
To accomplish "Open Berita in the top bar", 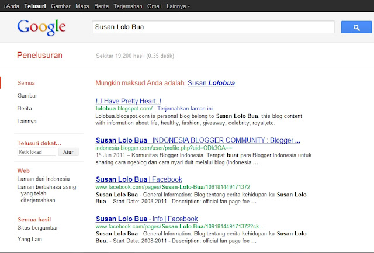I will tap(101, 6).
